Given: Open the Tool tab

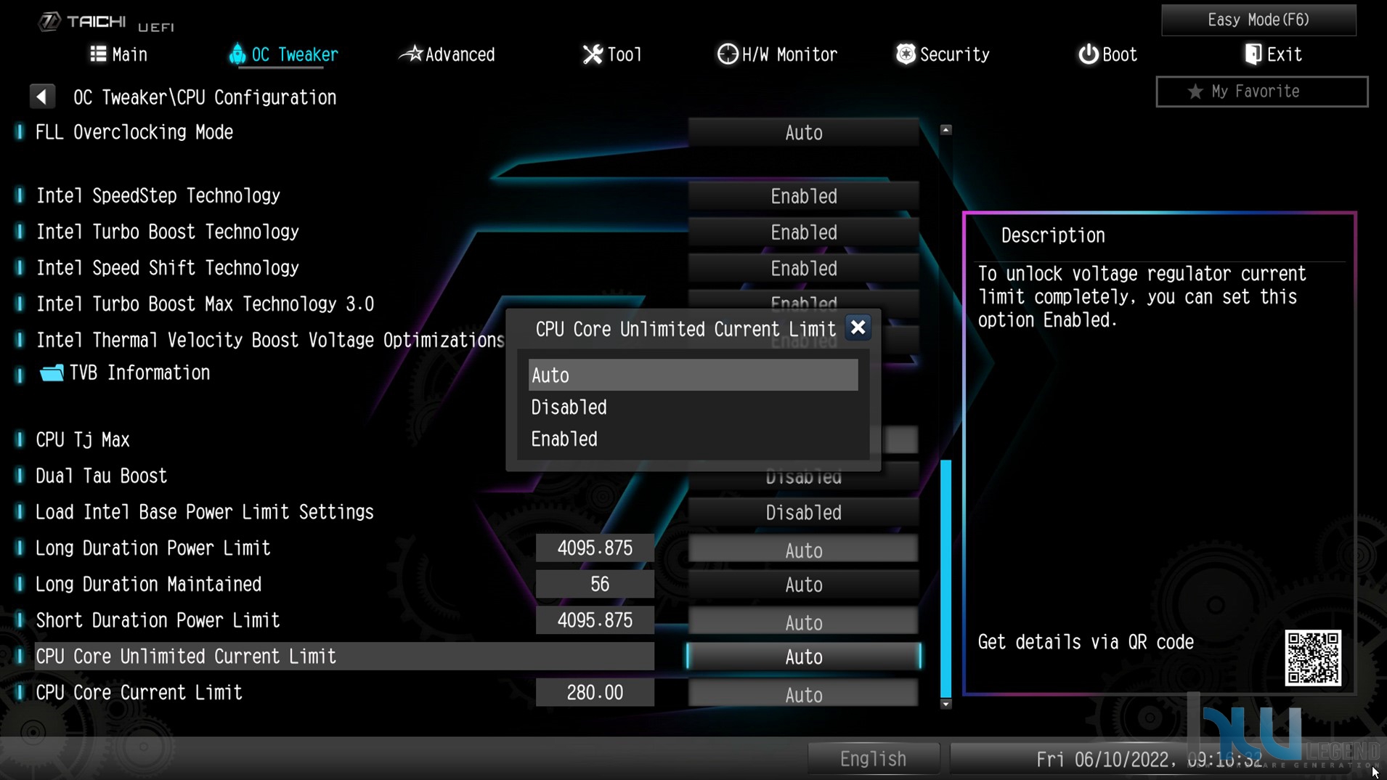Looking at the screenshot, I should (x=612, y=54).
